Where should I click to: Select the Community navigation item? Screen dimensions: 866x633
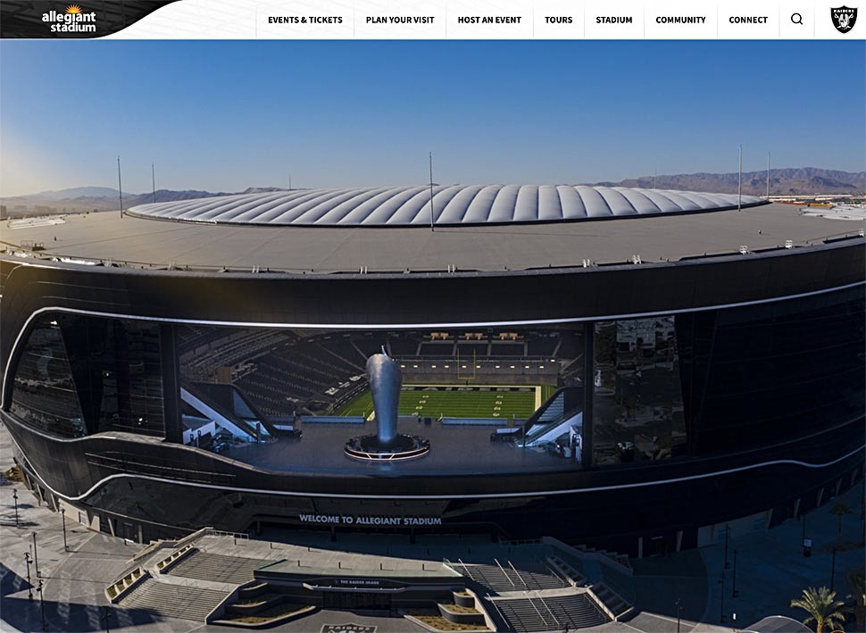[x=680, y=20]
